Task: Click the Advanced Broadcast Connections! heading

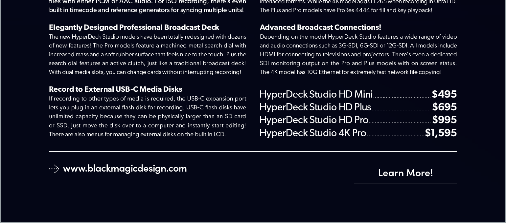Action: pyautogui.click(x=320, y=27)
